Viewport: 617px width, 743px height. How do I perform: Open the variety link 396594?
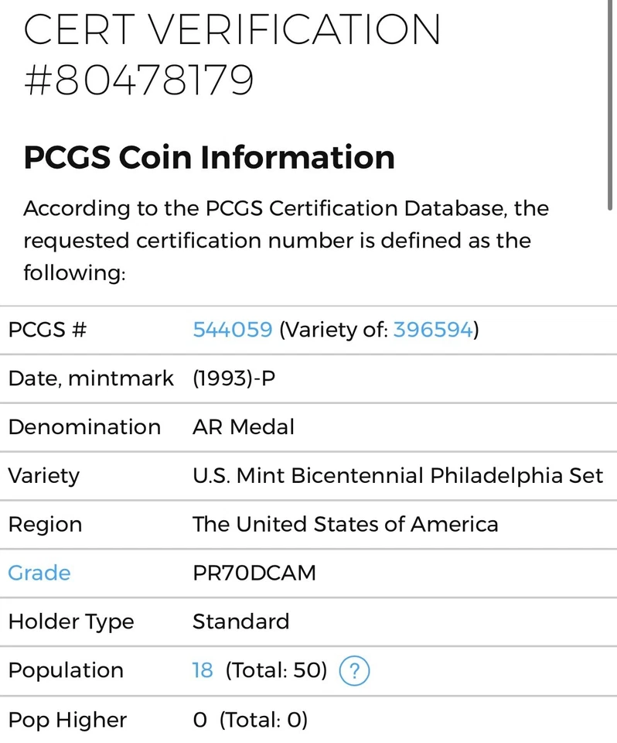point(434,330)
